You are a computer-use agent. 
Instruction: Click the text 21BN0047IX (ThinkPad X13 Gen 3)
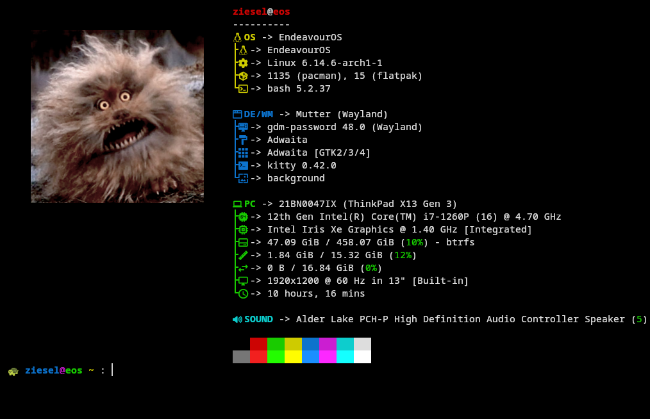pos(368,204)
